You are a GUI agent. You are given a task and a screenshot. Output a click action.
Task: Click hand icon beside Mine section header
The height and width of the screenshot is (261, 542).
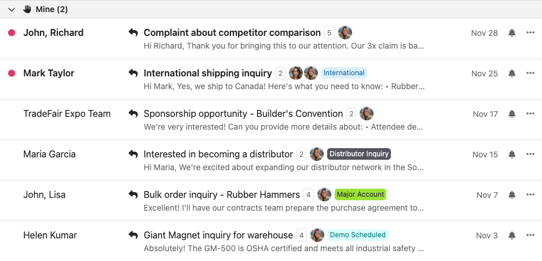(27, 9)
